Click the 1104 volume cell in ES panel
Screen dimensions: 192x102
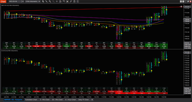pos(164,88)
